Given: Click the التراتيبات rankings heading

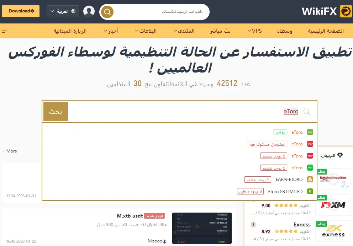Looking at the screenshot, I should pyautogui.click(x=328, y=156).
